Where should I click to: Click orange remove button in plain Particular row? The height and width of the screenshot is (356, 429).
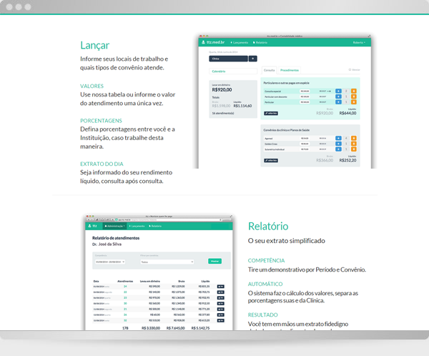[x=354, y=102]
